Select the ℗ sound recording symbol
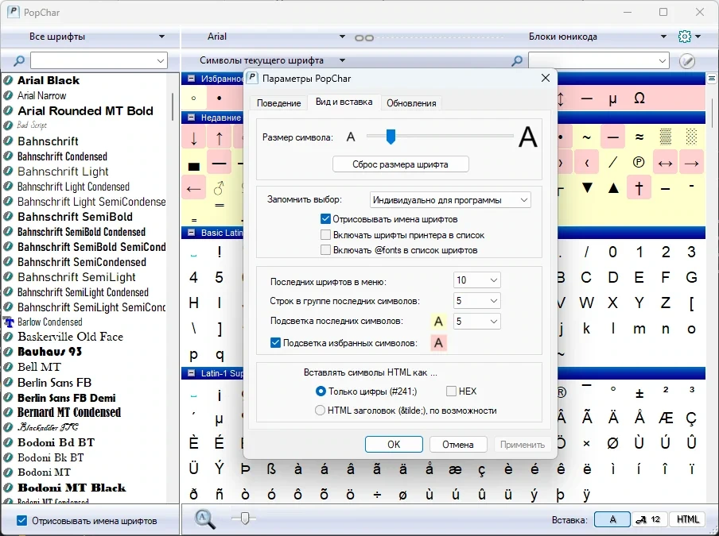 pos(639,162)
